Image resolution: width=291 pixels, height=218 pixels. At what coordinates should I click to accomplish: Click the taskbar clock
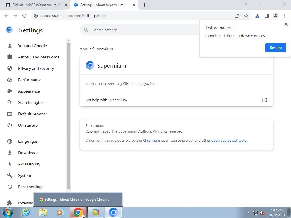277,213
